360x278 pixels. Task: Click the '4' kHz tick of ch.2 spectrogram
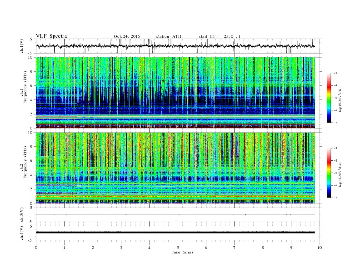(31, 175)
